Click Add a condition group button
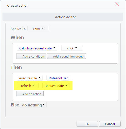The width and height of the screenshot is (126, 129). coord(66,56)
